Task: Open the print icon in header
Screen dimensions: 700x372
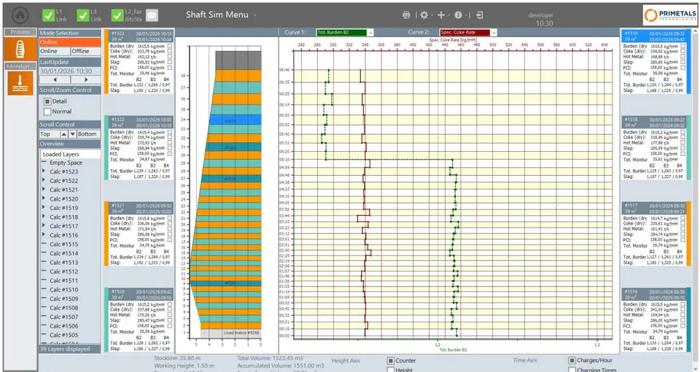Action: tap(406, 15)
